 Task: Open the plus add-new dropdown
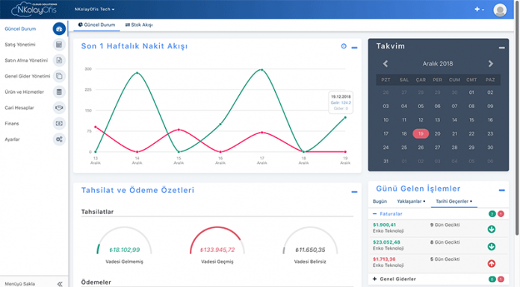479,9
